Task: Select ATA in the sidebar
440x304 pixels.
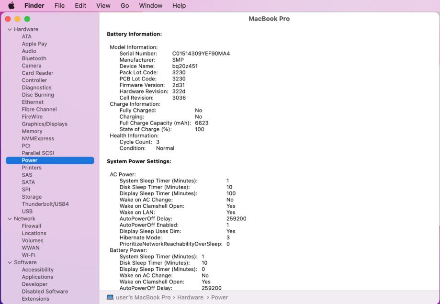Action: click(27, 36)
